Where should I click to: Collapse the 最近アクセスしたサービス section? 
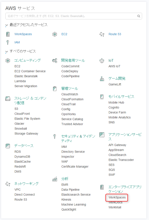6,25
